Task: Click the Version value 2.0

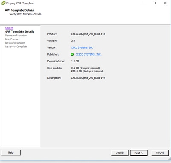Action: tap(73, 41)
